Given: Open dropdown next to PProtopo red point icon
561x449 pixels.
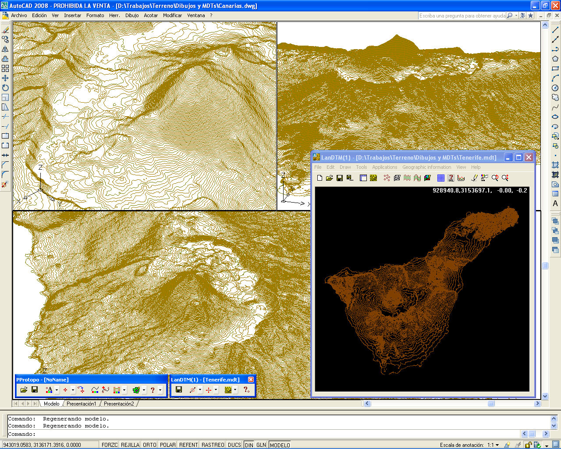Looking at the screenshot, I should [x=73, y=390].
